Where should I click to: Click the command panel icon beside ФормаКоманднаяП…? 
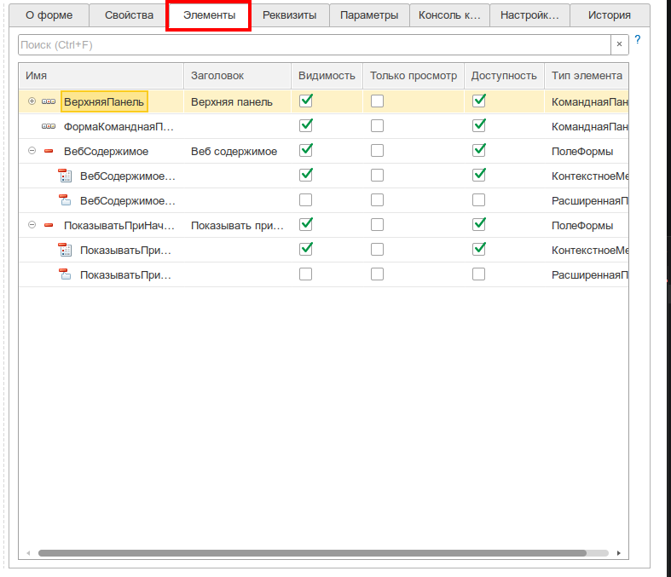(x=49, y=126)
